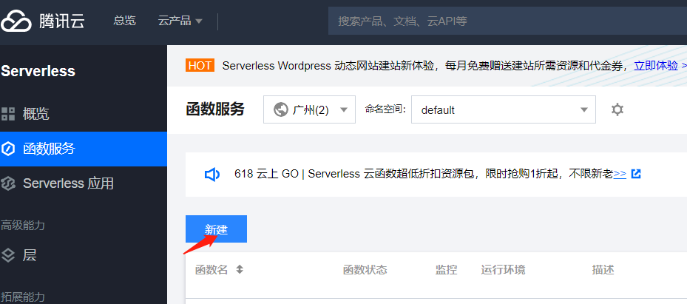
Task: Open the announcement external link icon
Action: tap(636, 174)
